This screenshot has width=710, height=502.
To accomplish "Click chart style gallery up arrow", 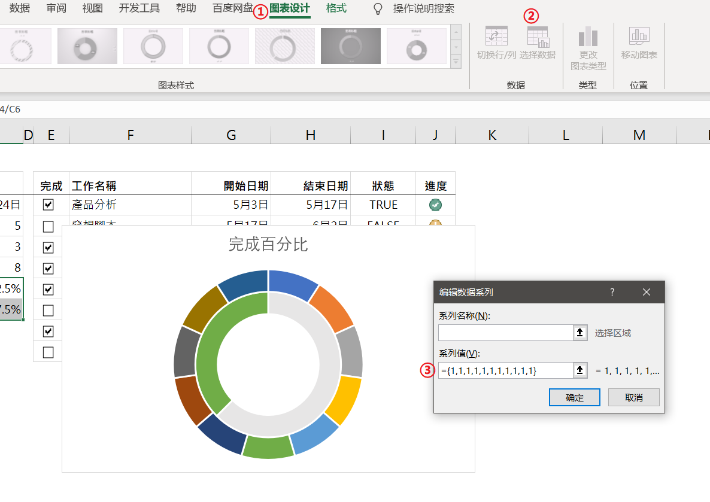I will [x=456, y=32].
